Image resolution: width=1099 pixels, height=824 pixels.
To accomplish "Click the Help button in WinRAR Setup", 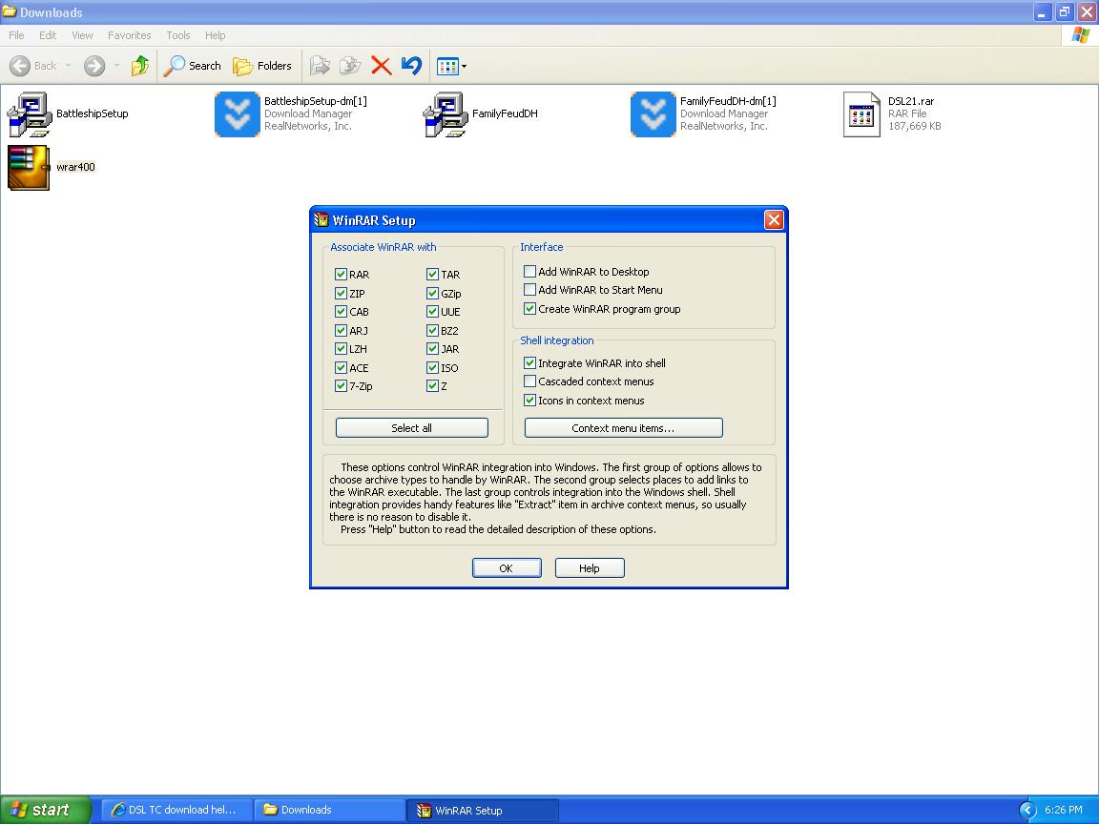I will click(590, 568).
